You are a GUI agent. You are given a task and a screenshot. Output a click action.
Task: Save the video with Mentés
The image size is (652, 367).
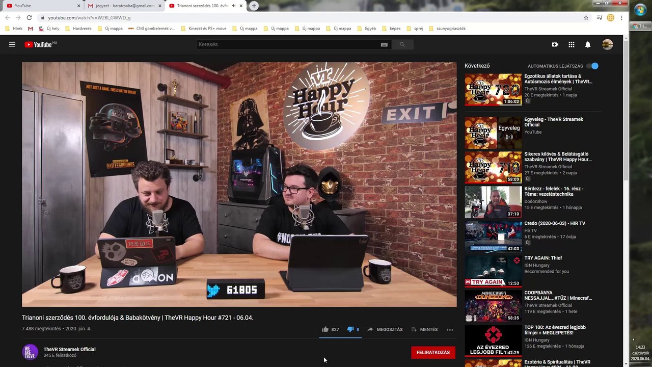[424, 329]
